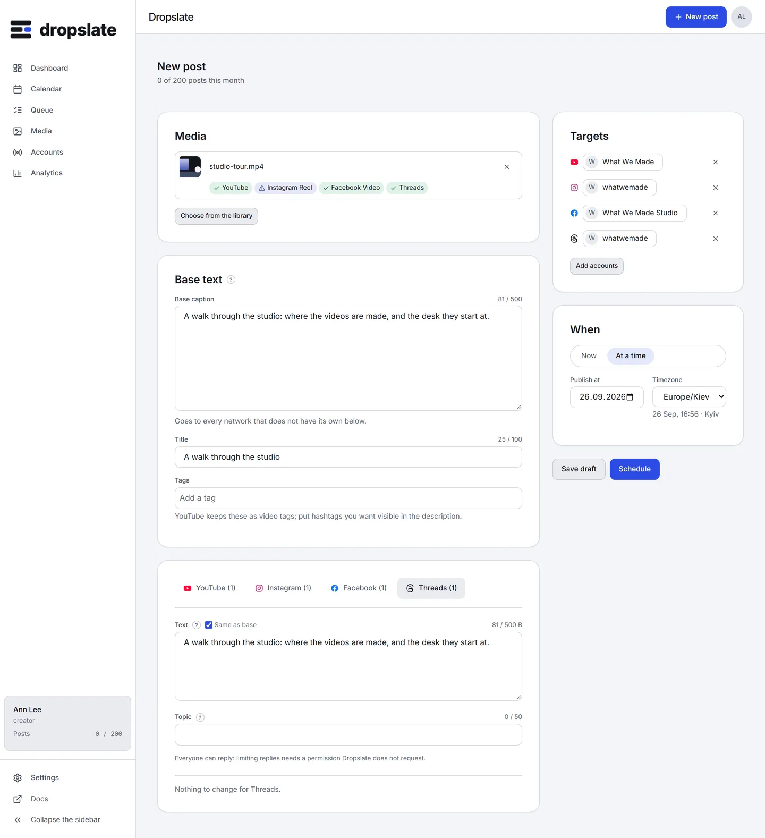Show the Topic help tooltip
The width and height of the screenshot is (765, 838).
[x=200, y=717]
